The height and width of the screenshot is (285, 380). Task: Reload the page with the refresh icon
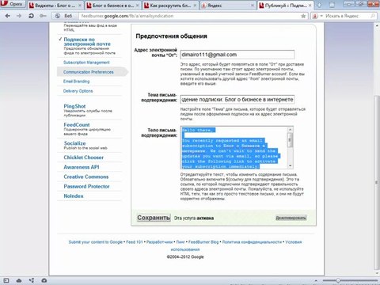(31, 16)
